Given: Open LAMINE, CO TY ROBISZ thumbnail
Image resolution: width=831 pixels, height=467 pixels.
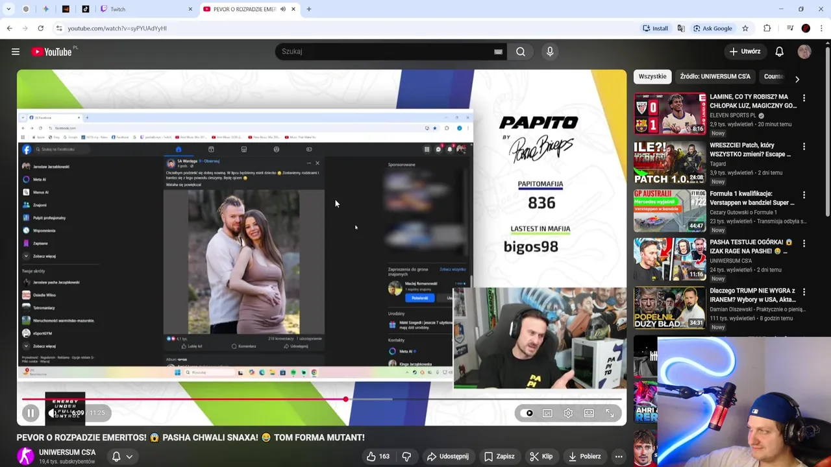Looking at the screenshot, I should [x=669, y=114].
